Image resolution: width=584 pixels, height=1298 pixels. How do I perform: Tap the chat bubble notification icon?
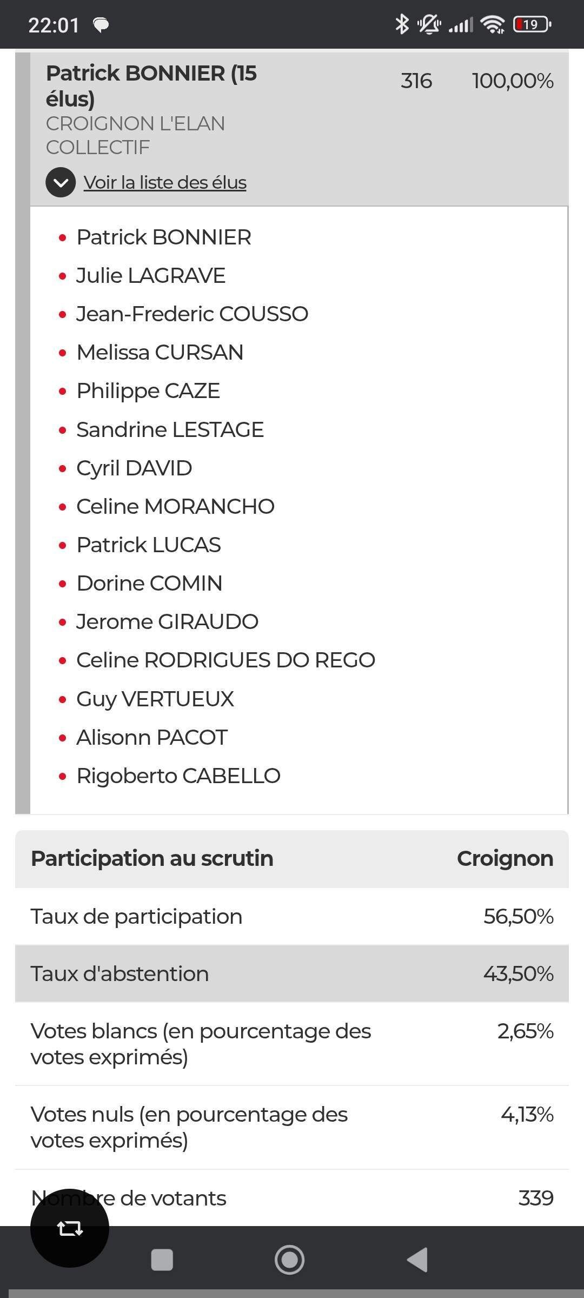[101, 25]
